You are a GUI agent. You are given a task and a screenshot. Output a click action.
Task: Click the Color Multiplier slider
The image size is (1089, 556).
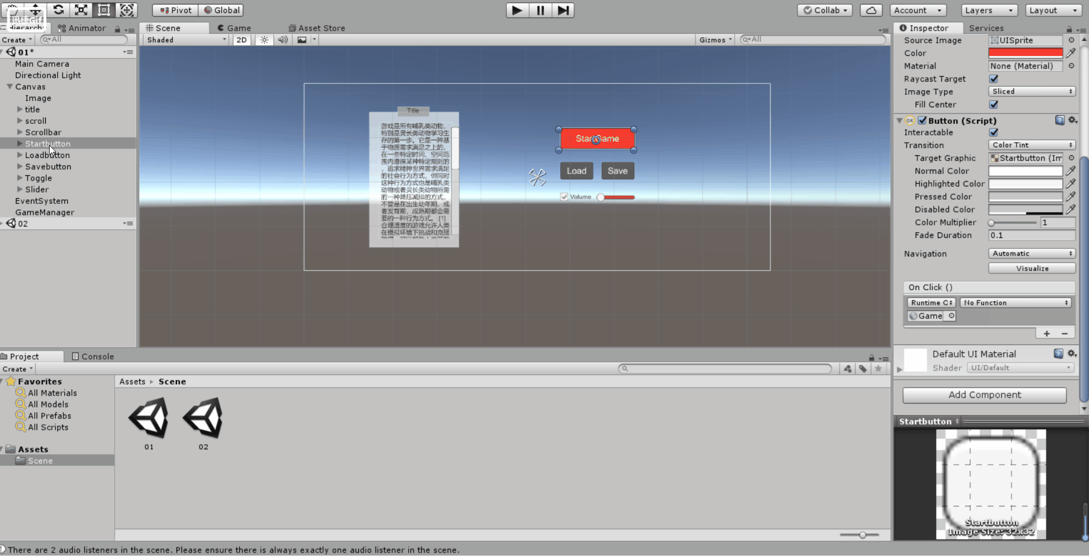pos(1014,223)
